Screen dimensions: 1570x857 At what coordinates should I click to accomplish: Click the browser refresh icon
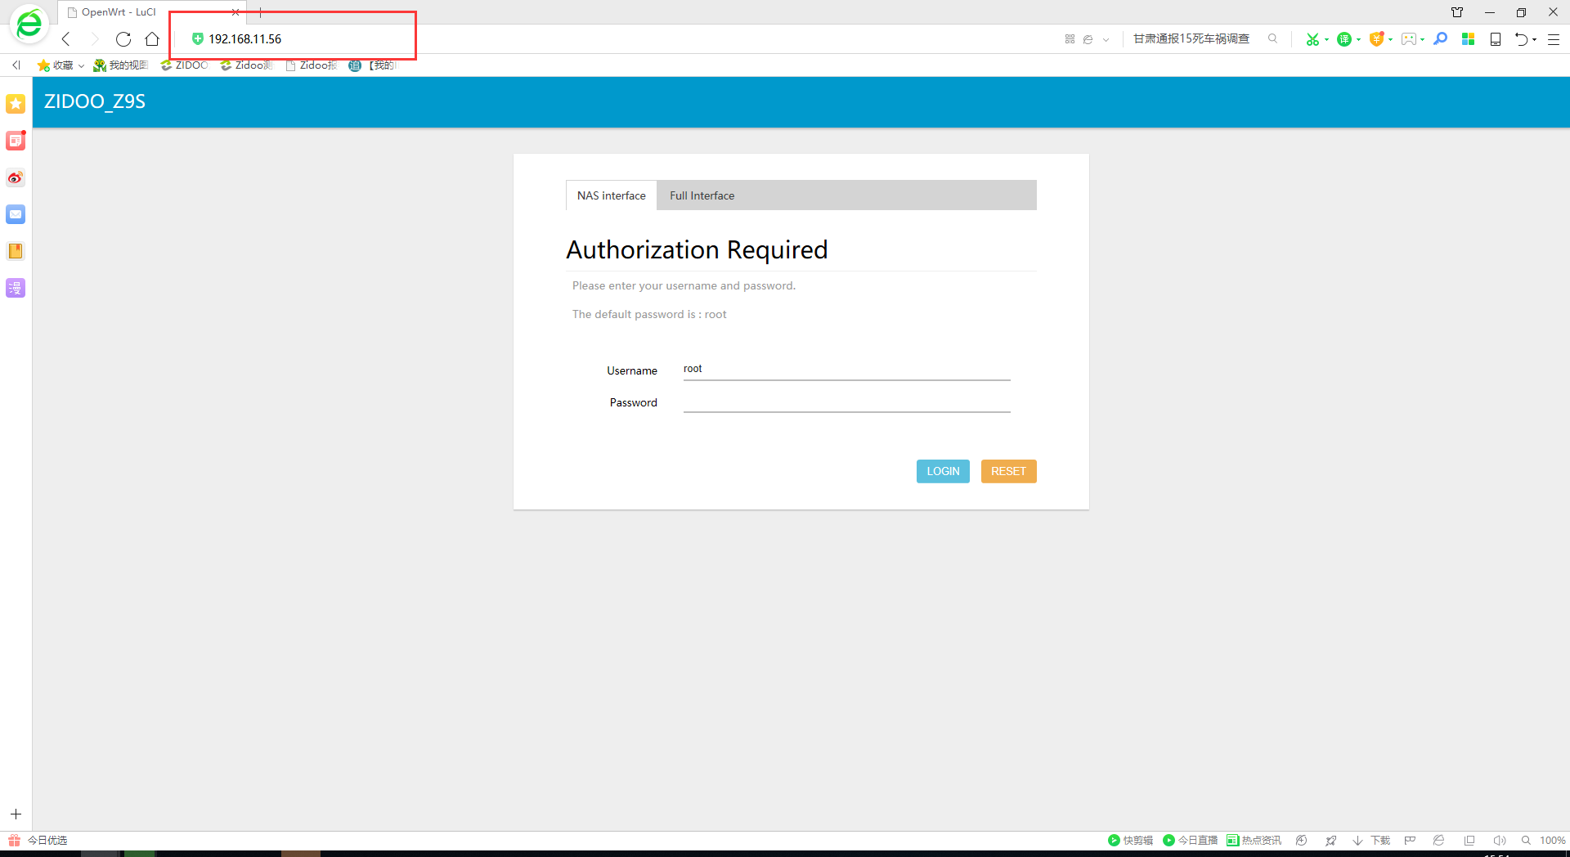(x=123, y=39)
